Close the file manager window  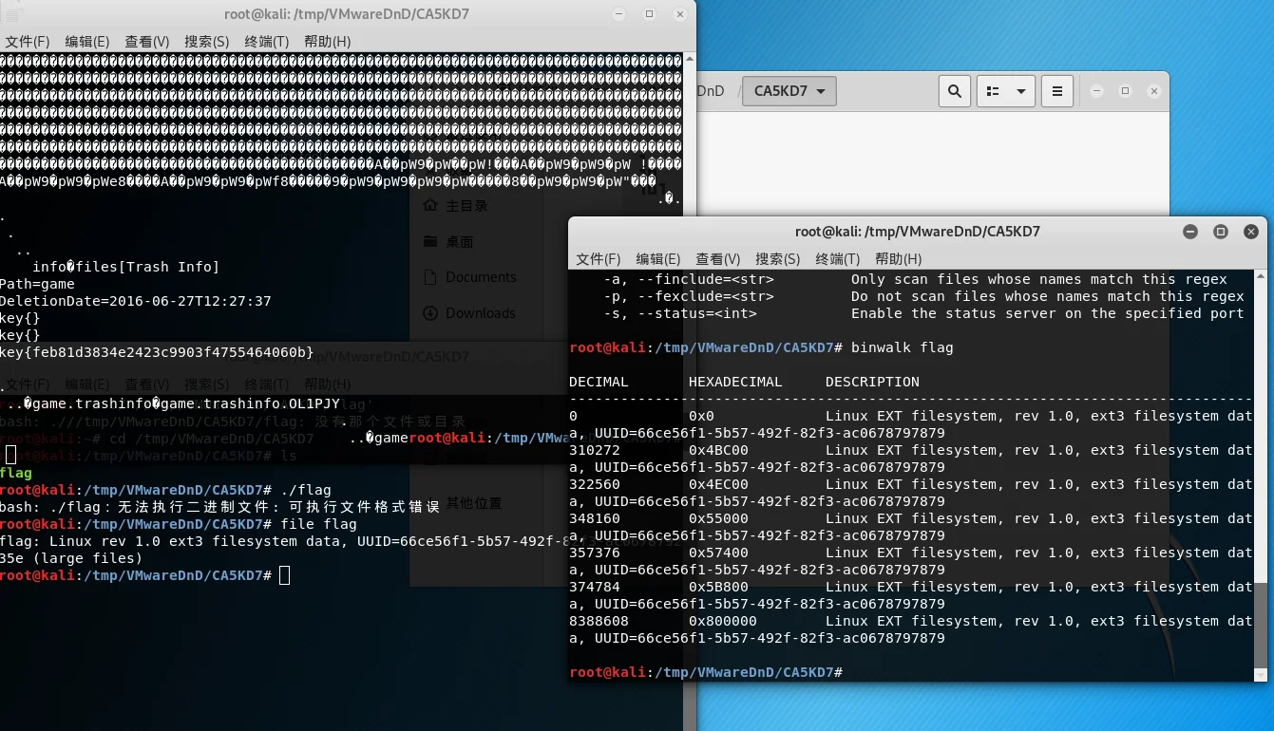tap(1154, 91)
